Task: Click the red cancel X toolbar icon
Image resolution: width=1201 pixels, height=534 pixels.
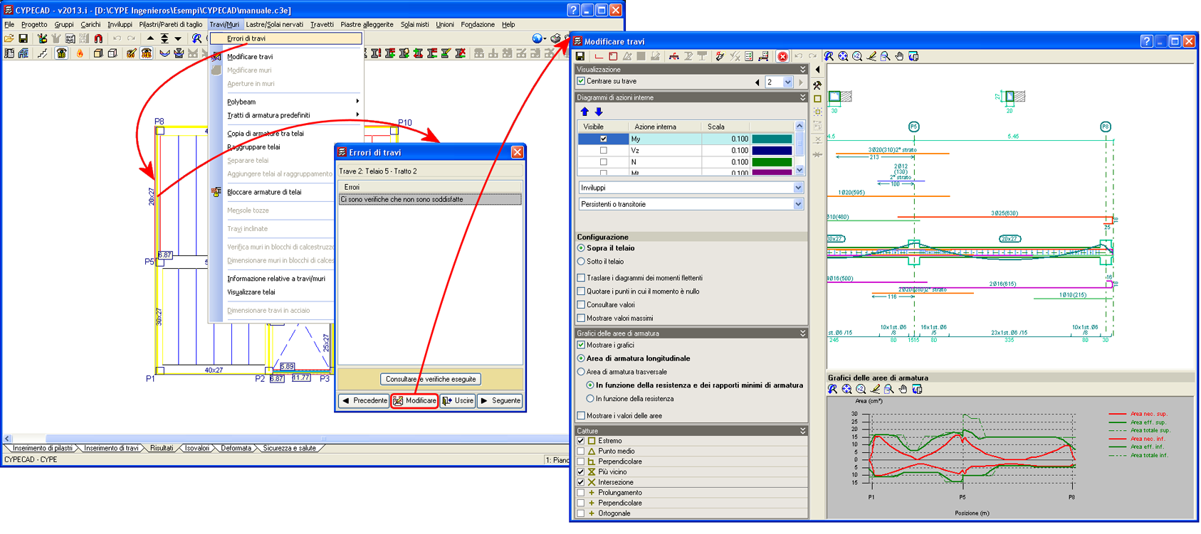Action: pyautogui.click(x=782, y=56)
